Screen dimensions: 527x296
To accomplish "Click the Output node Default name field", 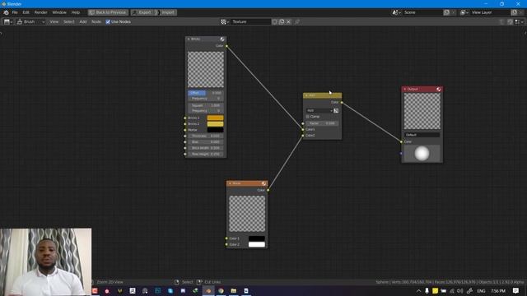I will pos(422,135).
